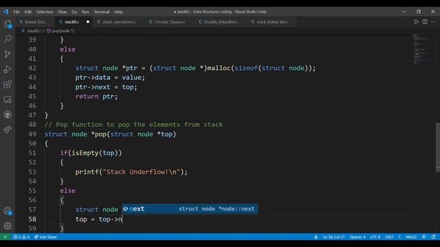The height and width of the screenshot is (247, 440).
Task: Open the Search view in activity bar
Action: tap(8, 38)
